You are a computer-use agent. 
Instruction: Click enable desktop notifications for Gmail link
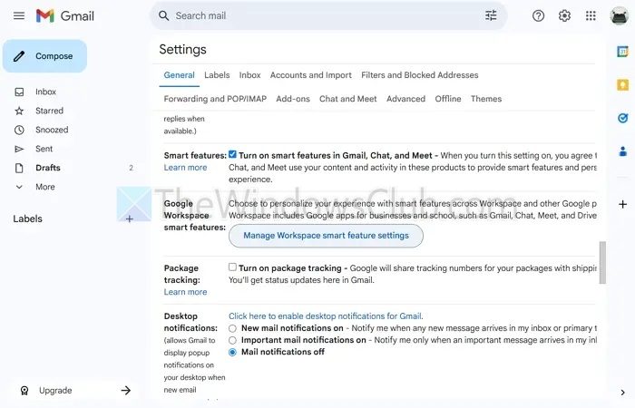click(326, 316)
